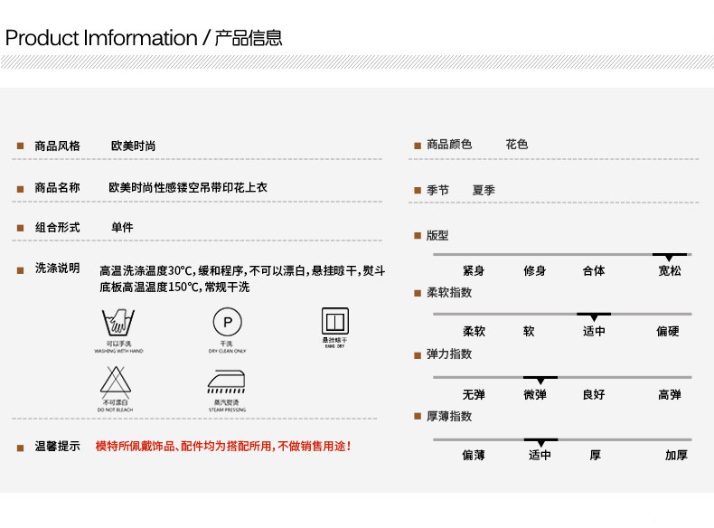This screenshot has width=714, height=528.
Task: Click the 加厚 thickness option
Action: coord(676,455)
